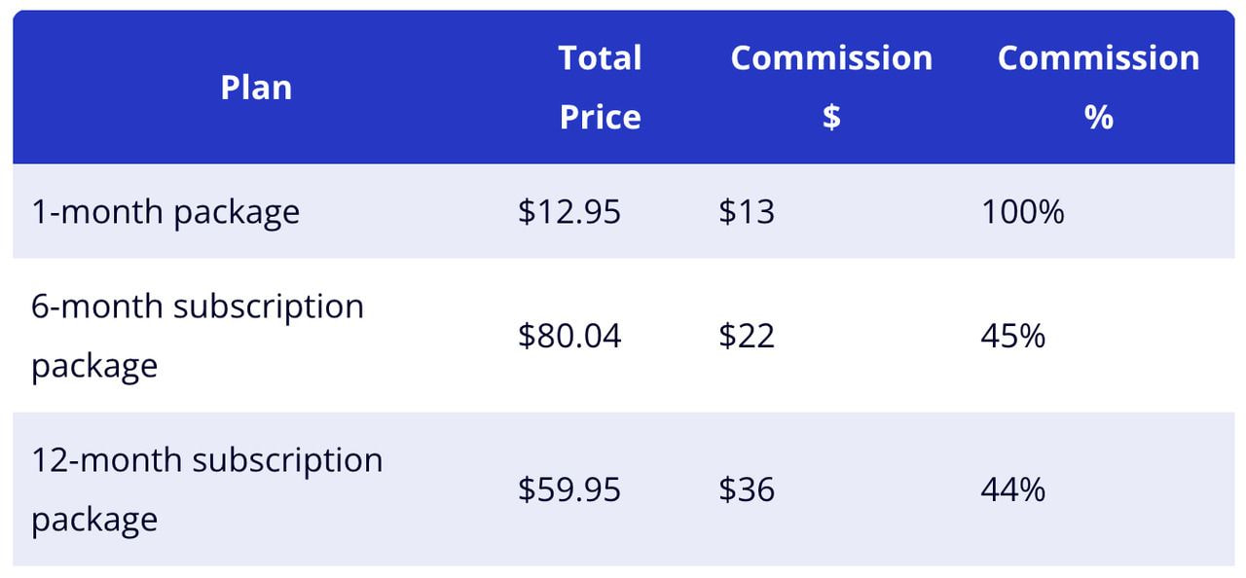The image size is (1246, 578).
Task: Click the Total Price column header
Action: [600, 88]
